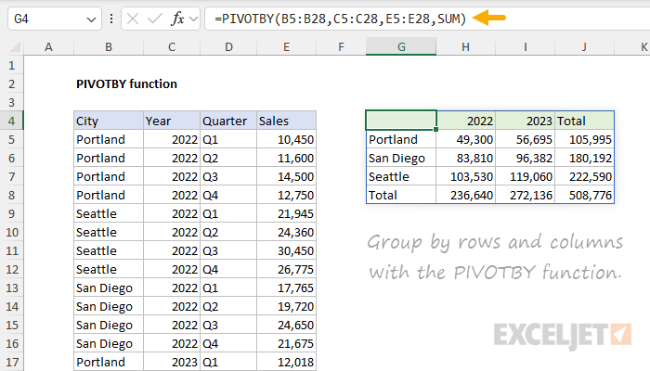Select column E header
Image resolution: width=650 pixels, height=371 pixels.
[286, 46]
